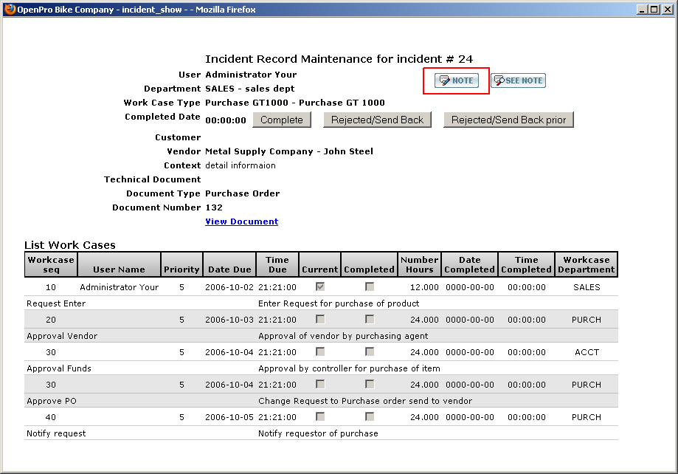Check Completed box for Administrator Your row
The image size is (678, 474).
pos(370,286)
